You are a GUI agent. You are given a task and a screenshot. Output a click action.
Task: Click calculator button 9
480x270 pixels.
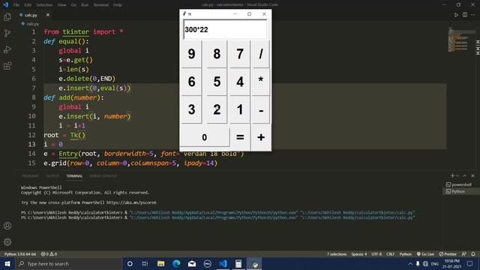pyautogui.click(x=192, y=54)
